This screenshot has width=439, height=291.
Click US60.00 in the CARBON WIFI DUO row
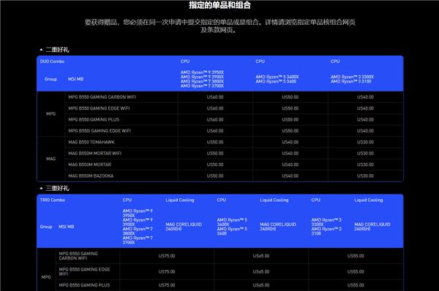215,97
